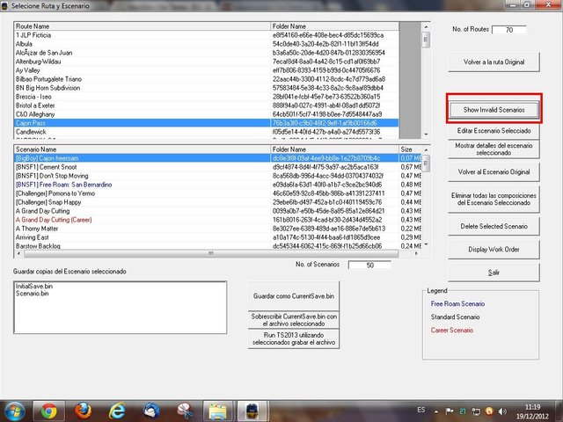Open the scissors Snipping Tool taskbar icon

(184, 410)
